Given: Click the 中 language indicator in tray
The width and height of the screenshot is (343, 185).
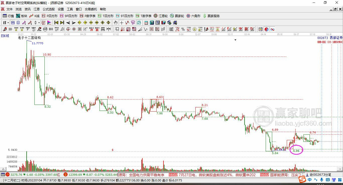Looking at the screenshot, I should pos(310,180).
